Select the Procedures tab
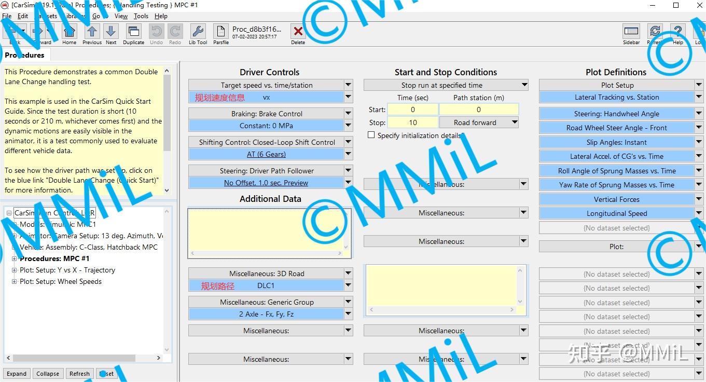The width and height of the screenshot is (706, 382). (25, 55)
